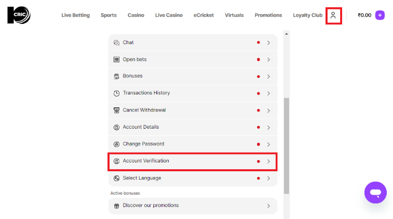Click the Transactions History clock icon
This screenshot has width=393, height=219.
tap(116, 93)
